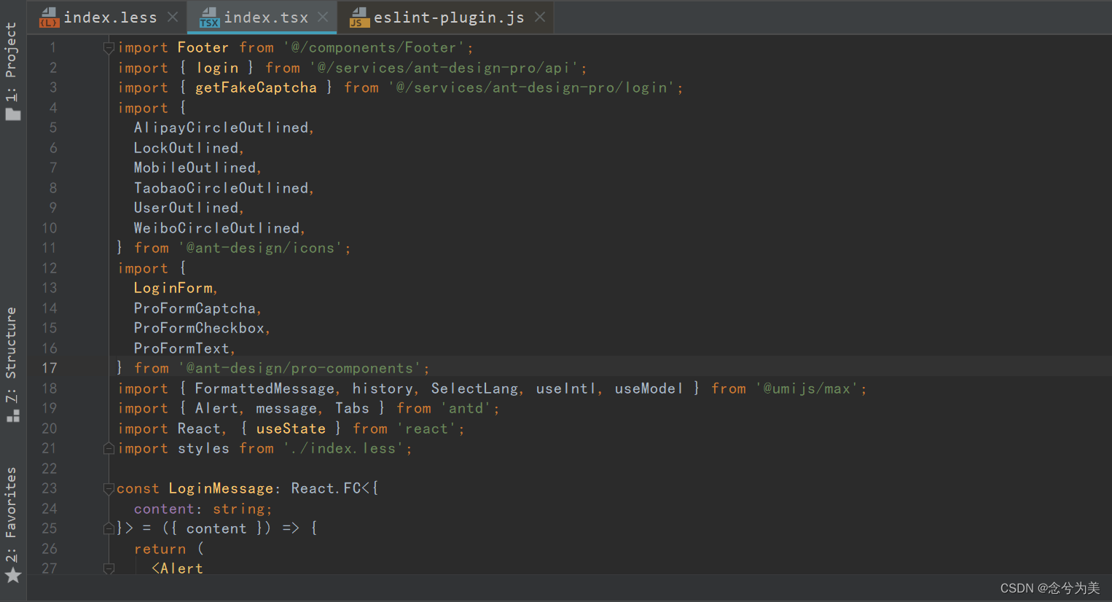Collapse the import fold marker at line 21

pos(109,448)
